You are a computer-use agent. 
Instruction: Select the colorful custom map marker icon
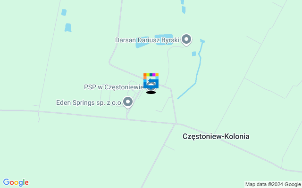[x=151, y=81]
